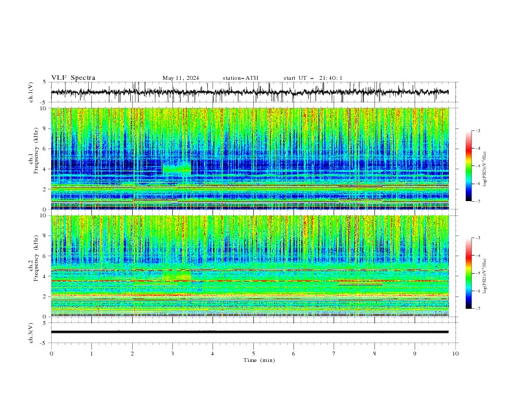Click the ch.1 voltage waveform trace
Image resolution: width=513 pixels, height=397 pixels.
249,92
